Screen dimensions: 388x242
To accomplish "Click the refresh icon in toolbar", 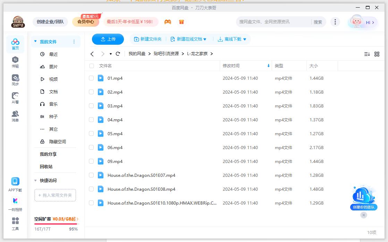I will (x=118, y=54).
